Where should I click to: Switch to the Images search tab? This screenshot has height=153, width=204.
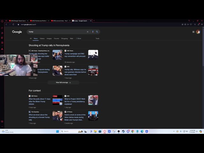pyautogui.click(x=49, y=39)
